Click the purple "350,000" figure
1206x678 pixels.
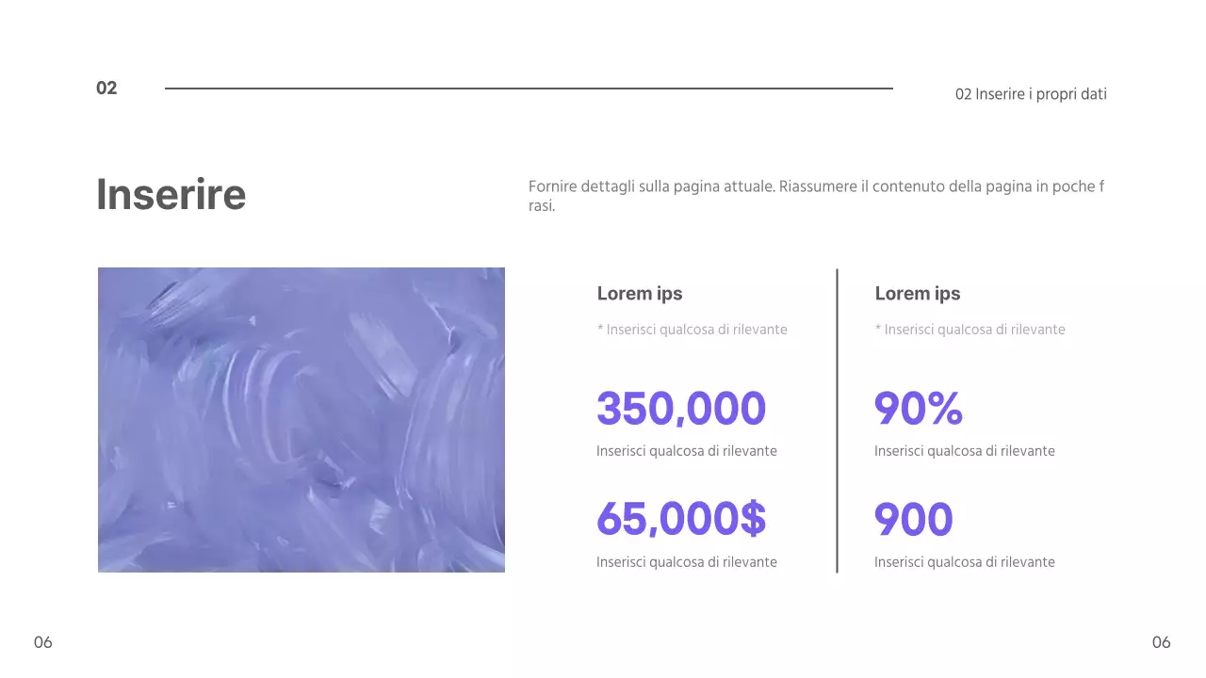coord(681,409)
